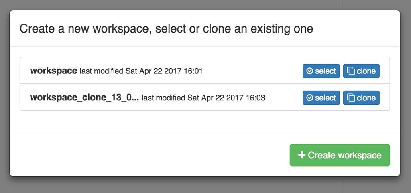Click the 'Sat Apr 22 2017 16:03' timestamp
Viewport: 411px width, 193px height.
(226, 98)
